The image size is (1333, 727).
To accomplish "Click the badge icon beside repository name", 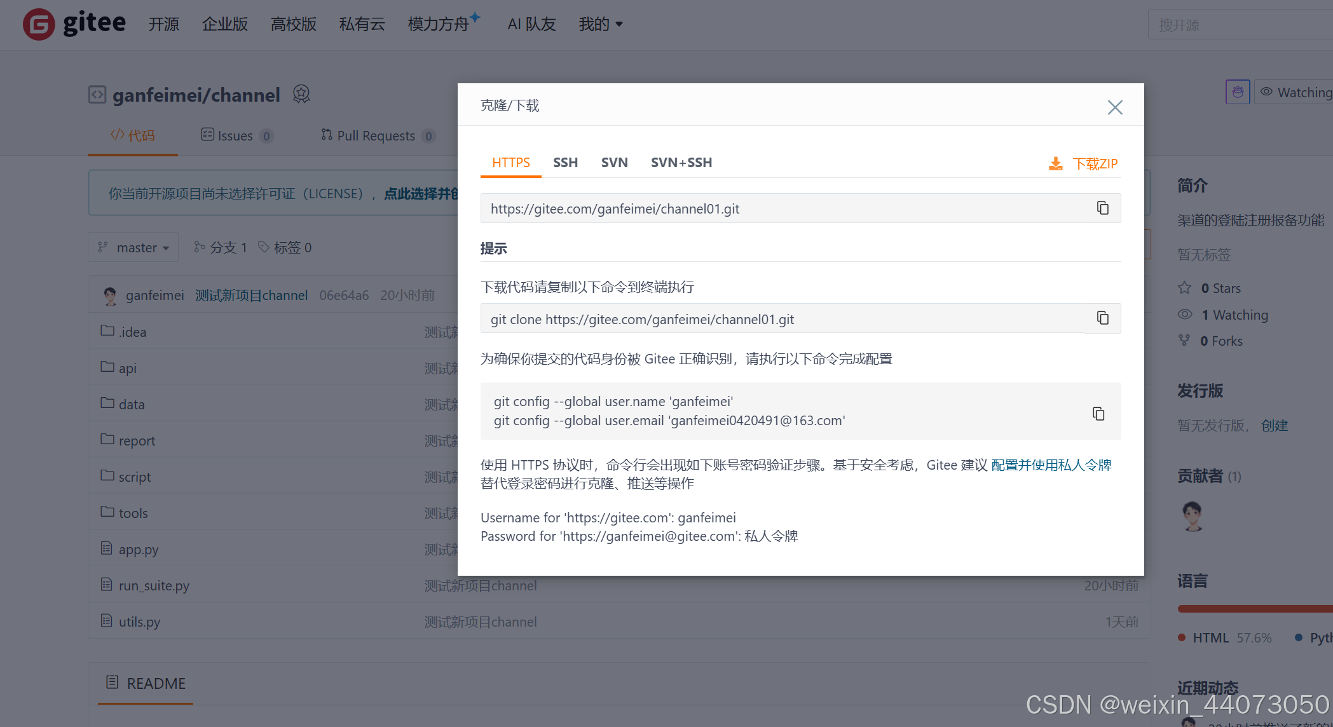I will (301, 94).
